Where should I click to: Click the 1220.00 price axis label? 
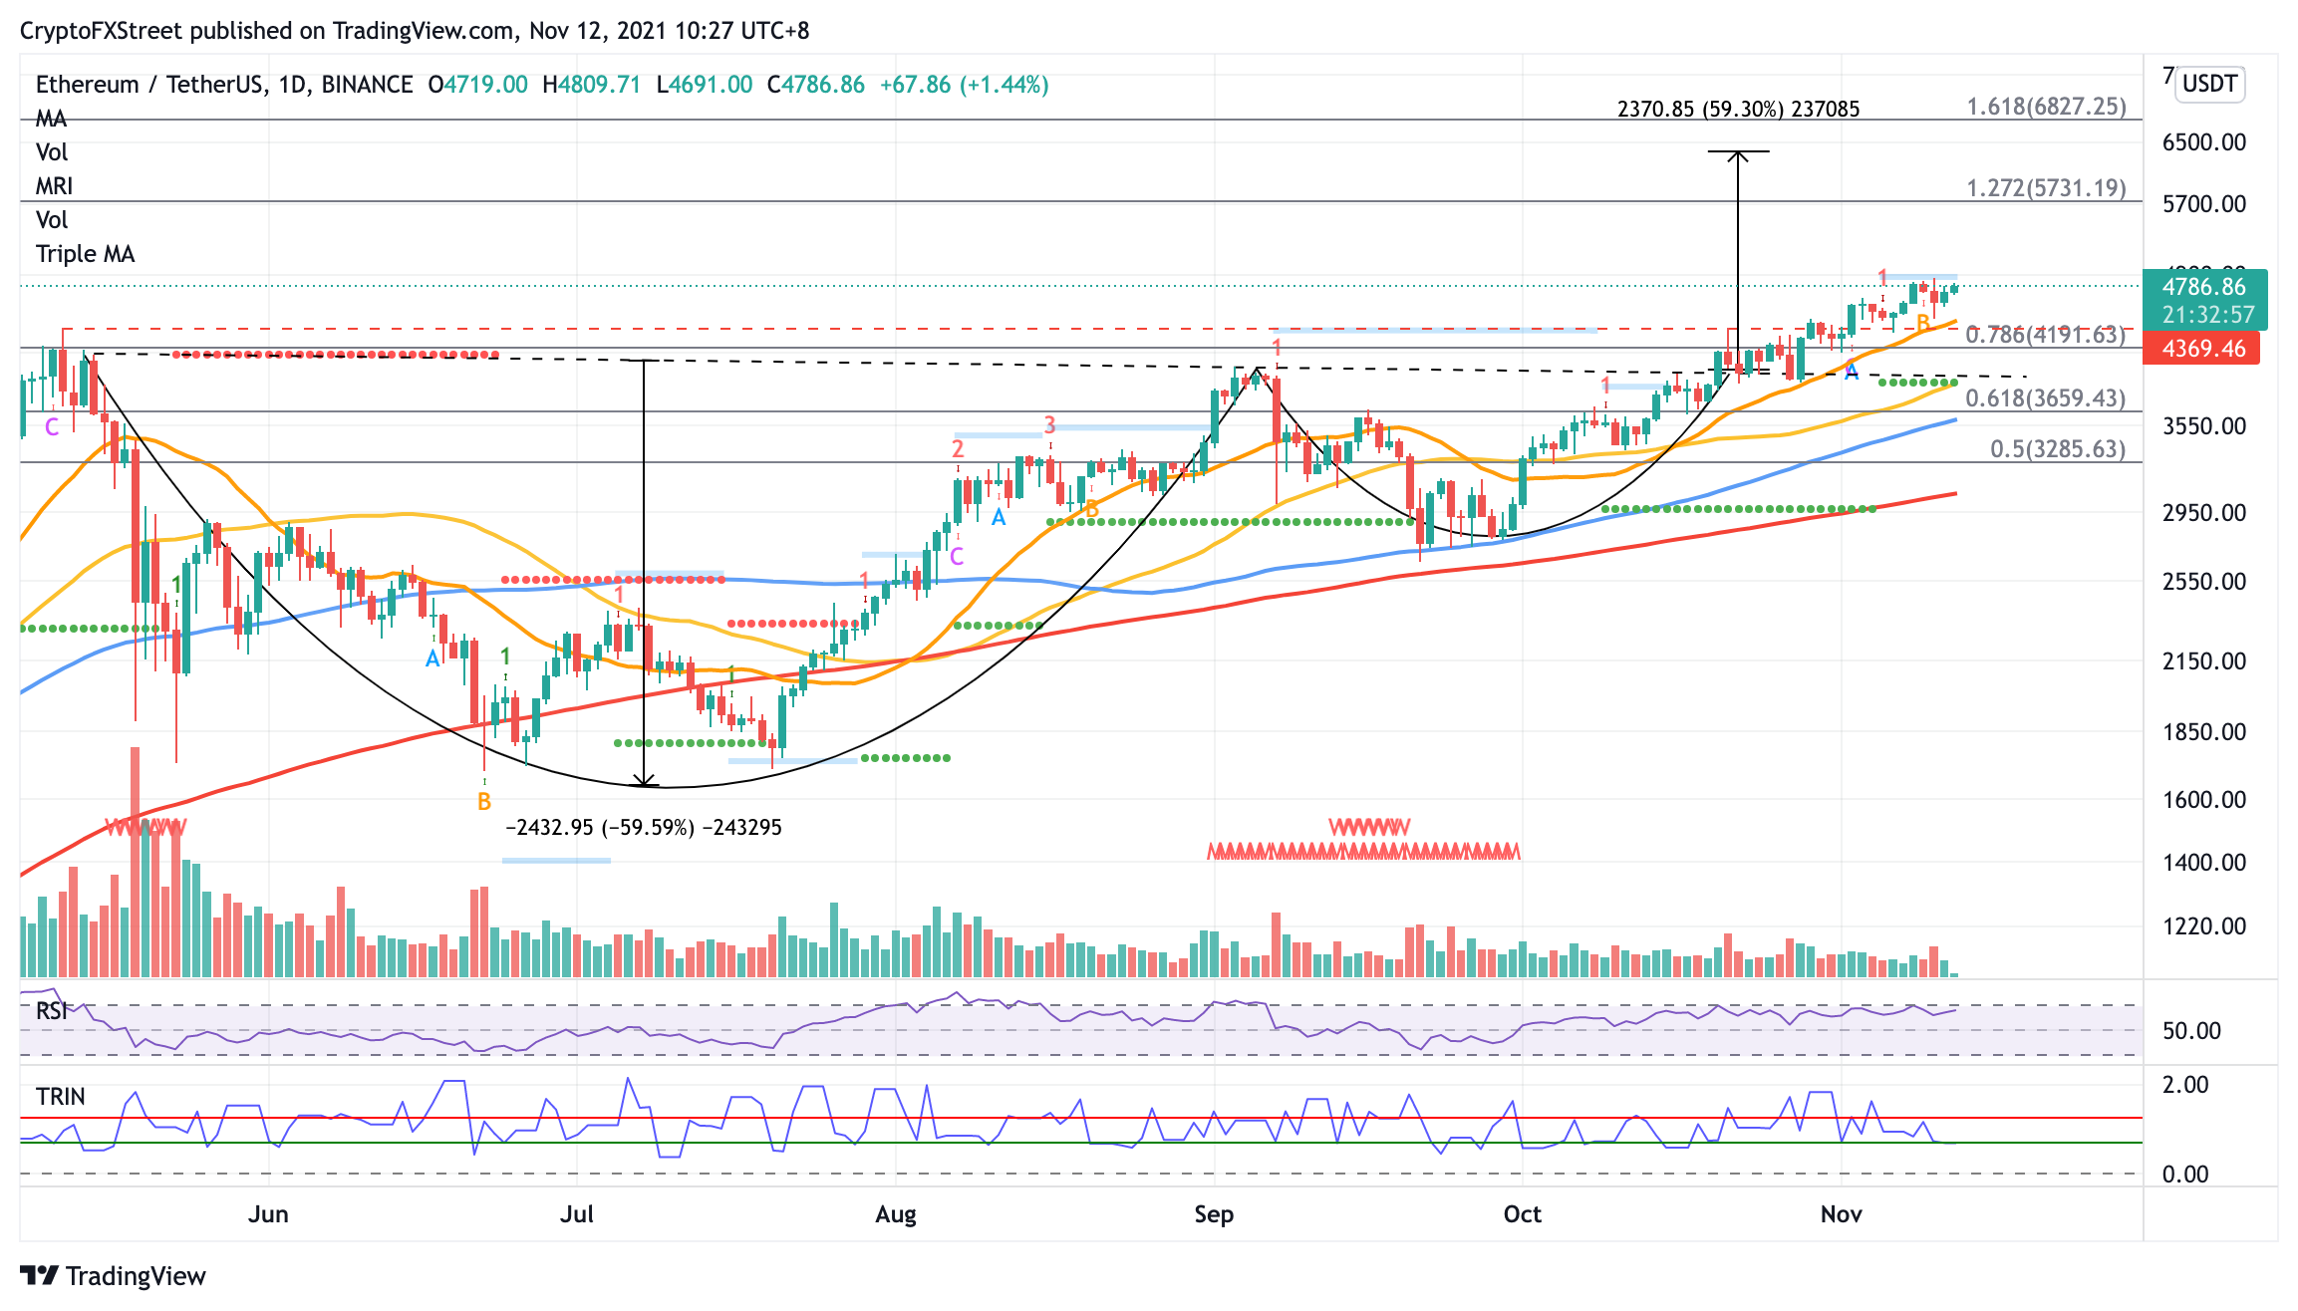click(x=2204, y=926)
